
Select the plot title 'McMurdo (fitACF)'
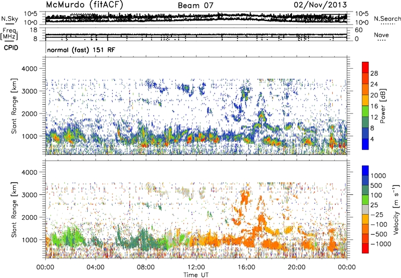point(85,5)
